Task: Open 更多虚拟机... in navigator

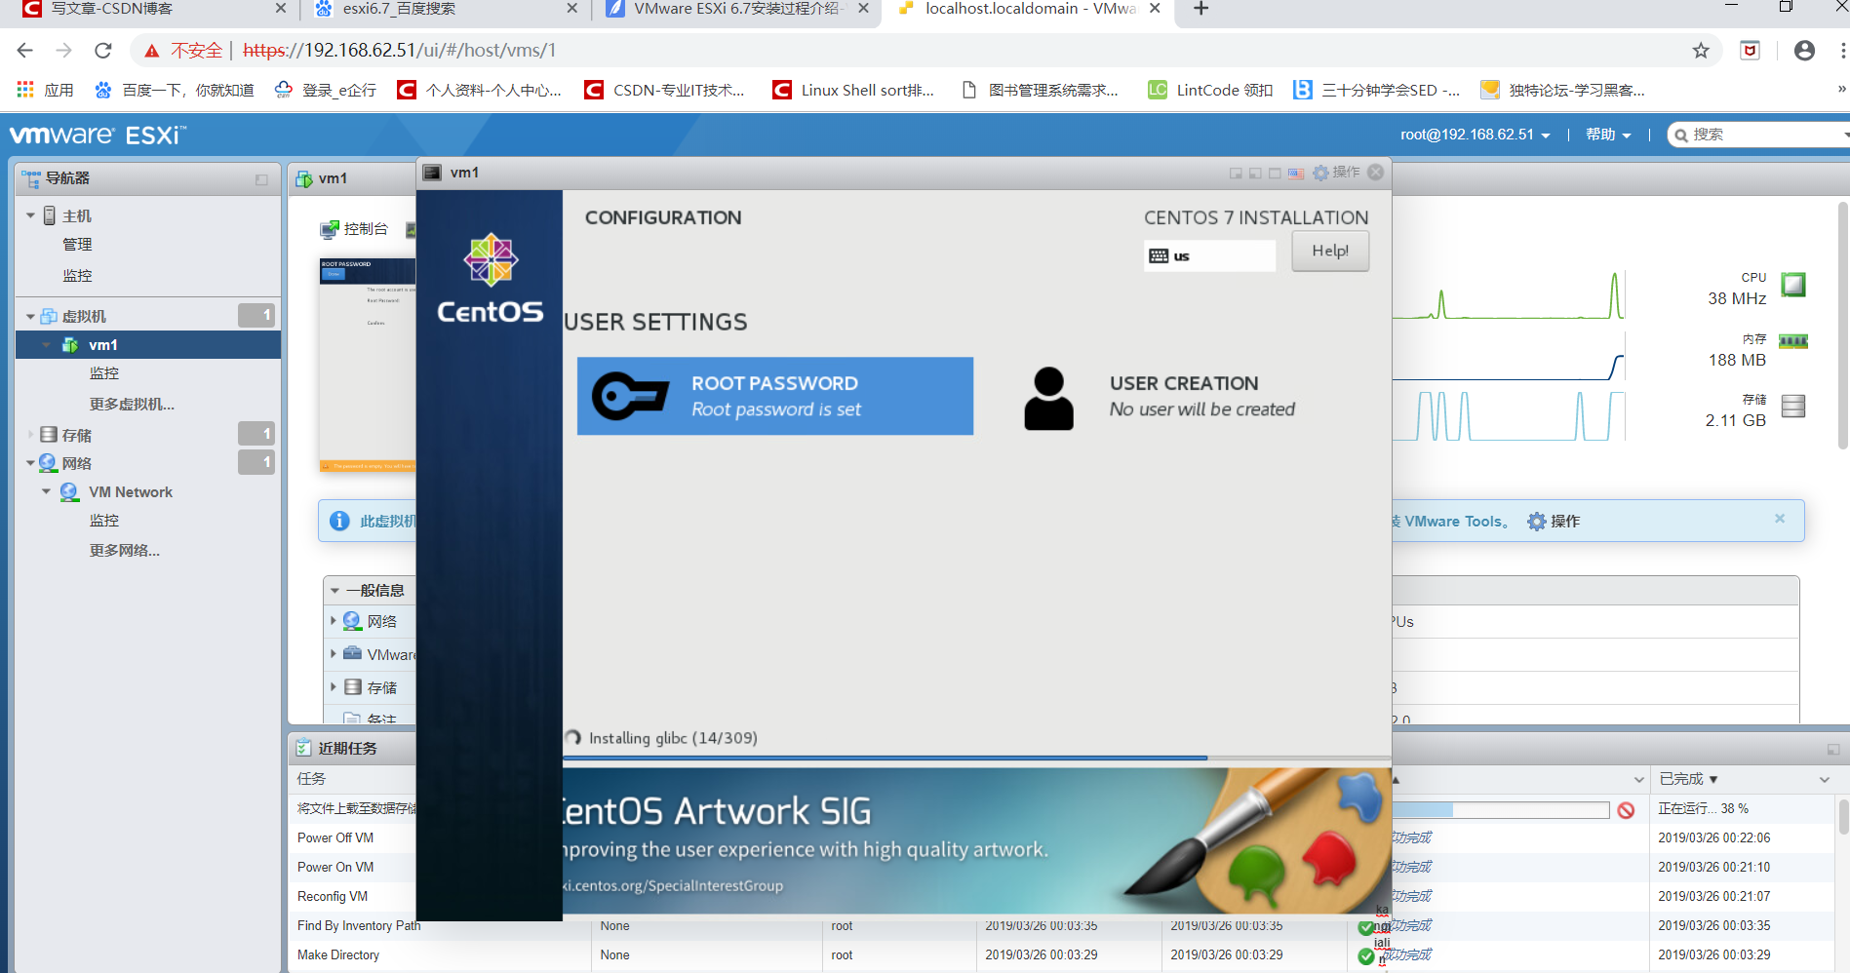Action: [132, 404]
